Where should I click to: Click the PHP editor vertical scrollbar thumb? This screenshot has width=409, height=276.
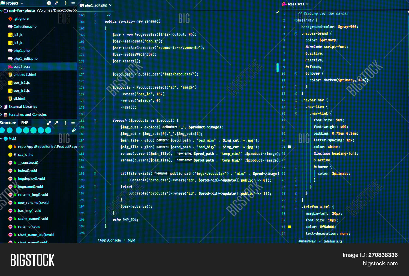(x=277, y=67)
